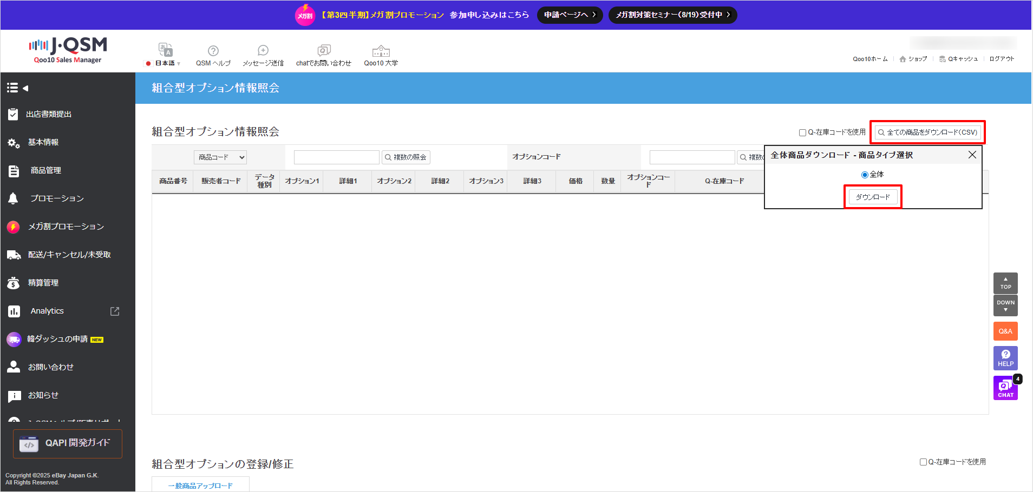Enable lower Q-在庫コードを使用 checkbox
The width and height of the screenshot is (1033, 492).
923,462
